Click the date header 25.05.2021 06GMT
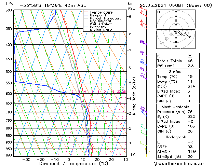Viewport: 215px width, 166px height. [162, 5]
